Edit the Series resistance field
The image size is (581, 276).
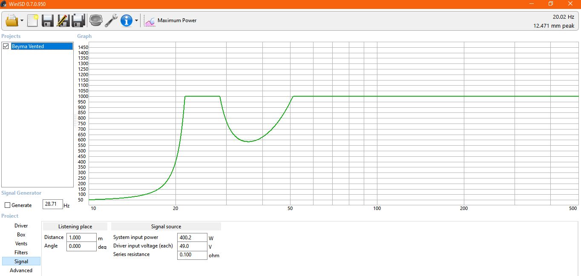pyautogui.click(x=192, y=255)
